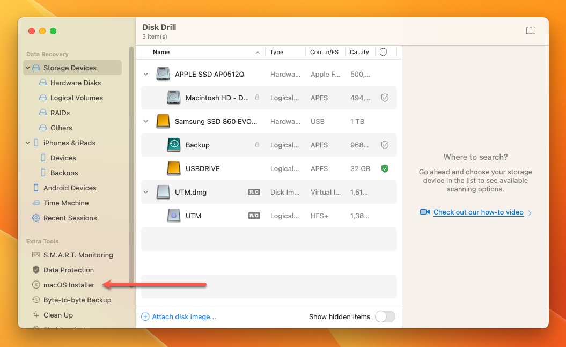The height and width of the screenshot is (347, 566).
Task: Toggle the Show hidden items switch
Action: [385, 316]
